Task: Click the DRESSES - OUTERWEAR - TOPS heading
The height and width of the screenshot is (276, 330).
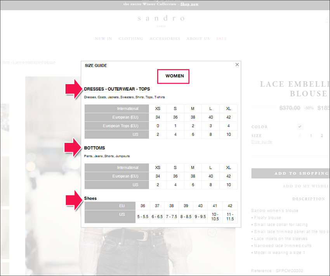Action: point(117,89)
